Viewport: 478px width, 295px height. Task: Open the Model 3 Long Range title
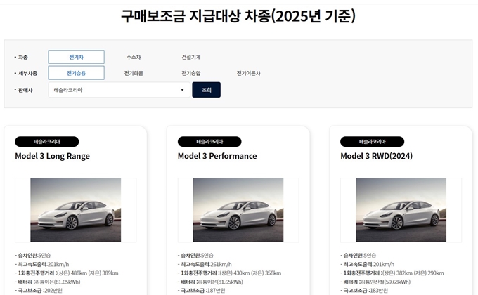53,156
